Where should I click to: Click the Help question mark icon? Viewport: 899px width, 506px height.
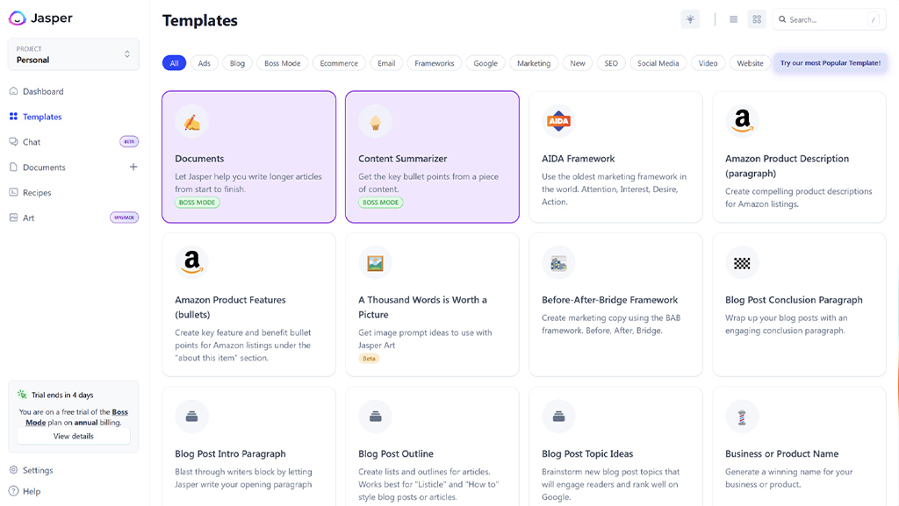tap(14, 491)
